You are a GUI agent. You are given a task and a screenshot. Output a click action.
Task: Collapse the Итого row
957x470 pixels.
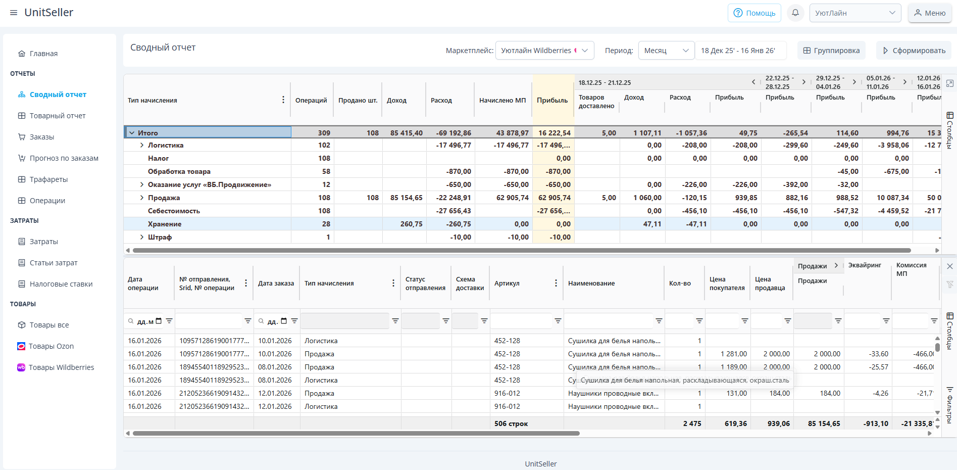132,133
